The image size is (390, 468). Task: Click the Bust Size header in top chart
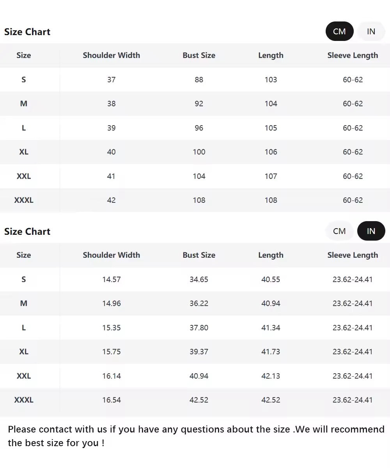point(199,55)
